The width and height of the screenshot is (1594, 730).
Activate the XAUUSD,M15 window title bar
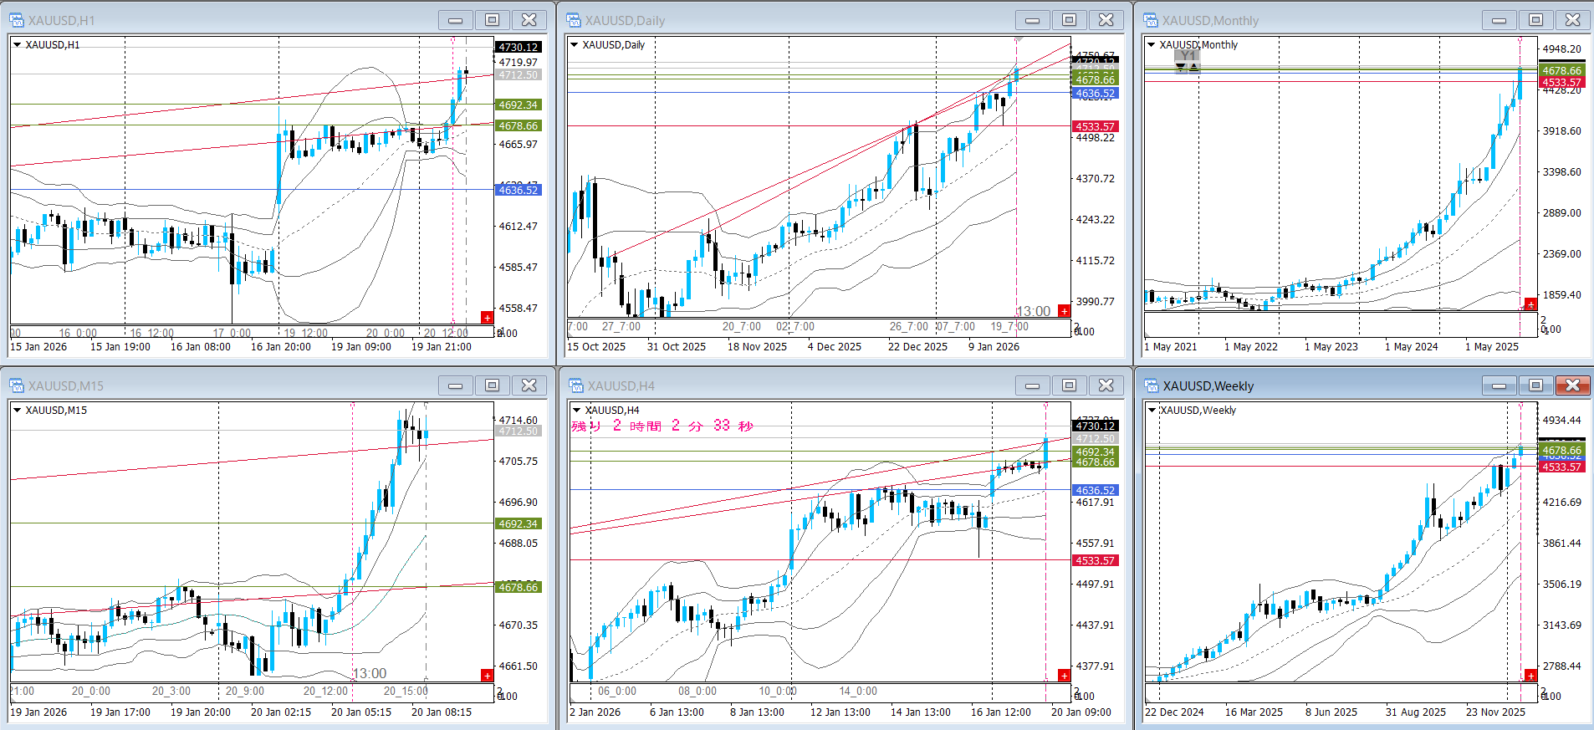coord(251,385)
